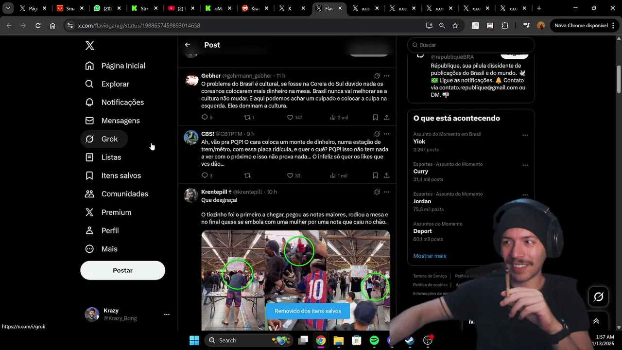Open Mensagens in sidebar
This screenshot has width=622, height=350.
pos(113,121)
